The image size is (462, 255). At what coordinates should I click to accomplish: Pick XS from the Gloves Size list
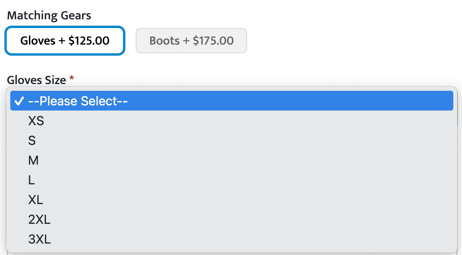36,121
